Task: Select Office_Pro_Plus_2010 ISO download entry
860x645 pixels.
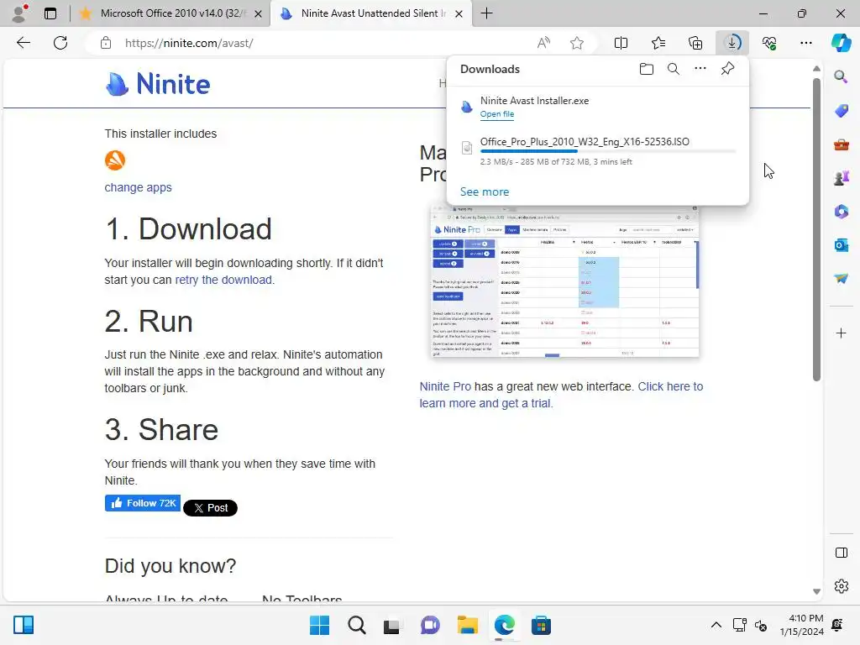Action: click(598, 152)
